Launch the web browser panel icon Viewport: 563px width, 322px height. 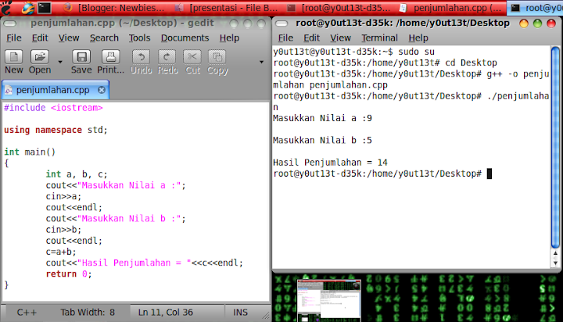point(28,8)
